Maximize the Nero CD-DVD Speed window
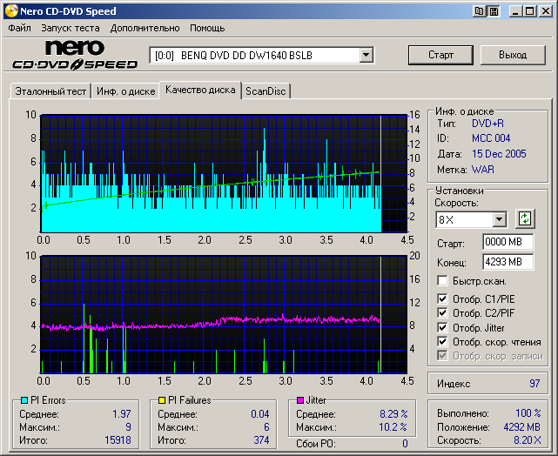The image size is (558, 456). point(530,11)
